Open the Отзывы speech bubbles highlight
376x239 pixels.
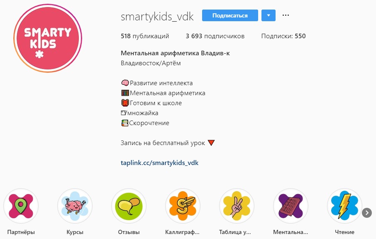pyautogui.click(x=129, y=206)
